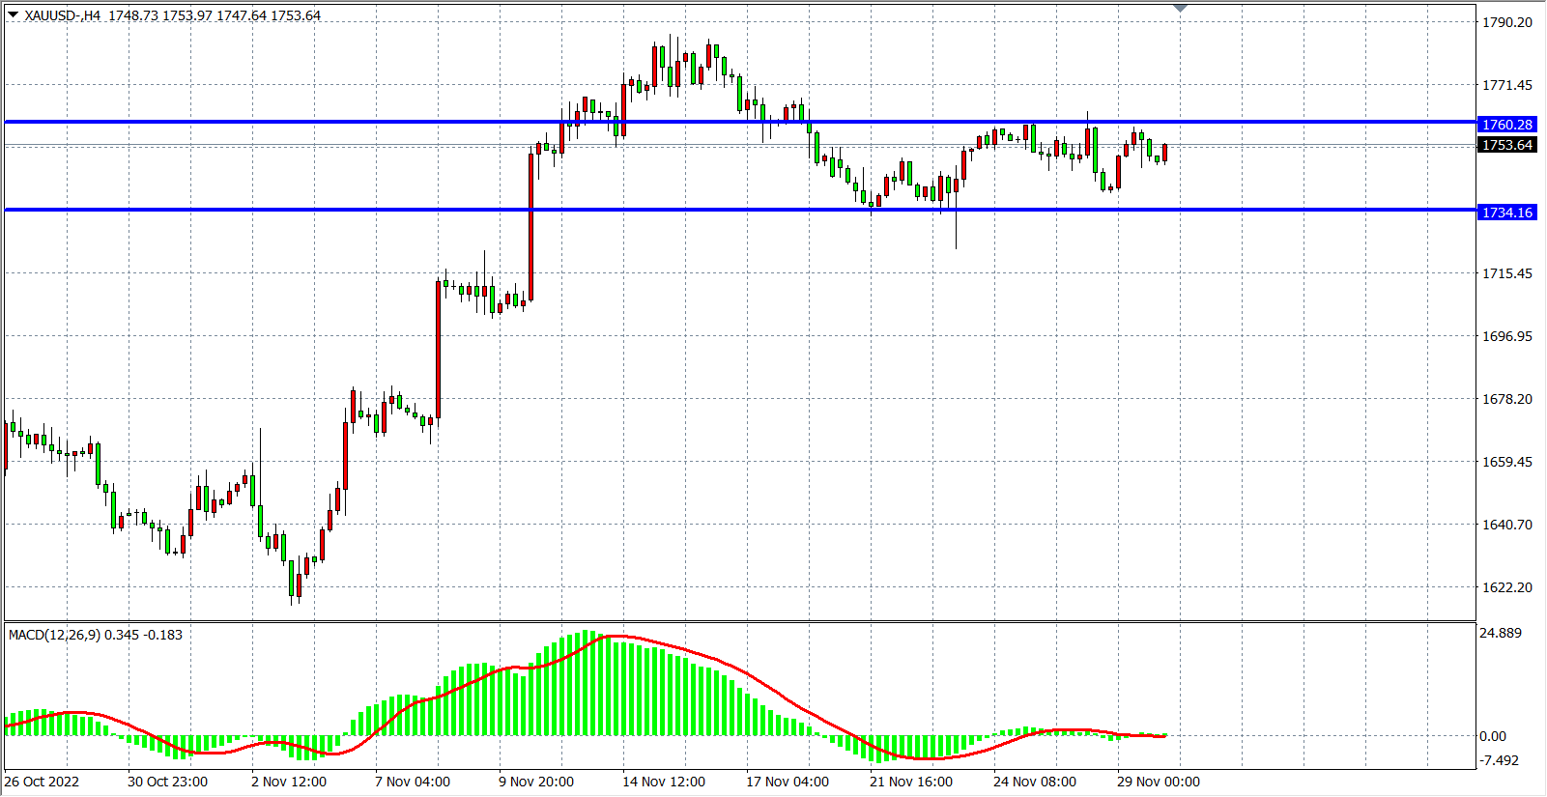The height and width of the screenshot is (797, 1547).
Task: Click the 29 Nov 00:00 time label
Action: point(1158,782)
